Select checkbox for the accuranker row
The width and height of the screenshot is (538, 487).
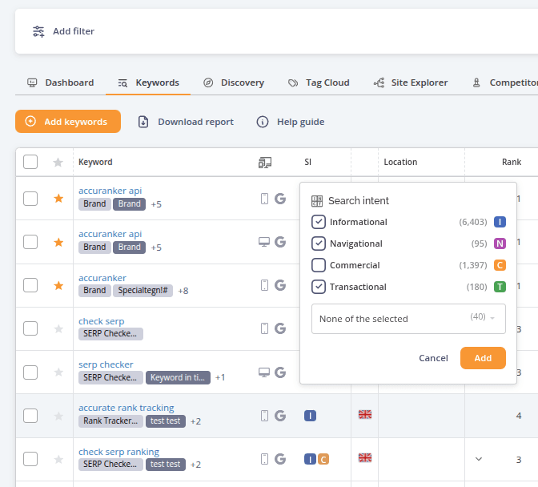[30, 285]
